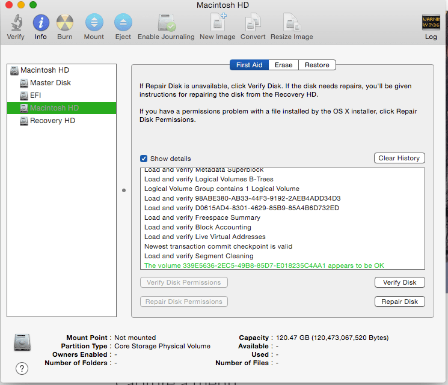Click the Repair Disk button
448x385 pixels.
tap(399, 302)
